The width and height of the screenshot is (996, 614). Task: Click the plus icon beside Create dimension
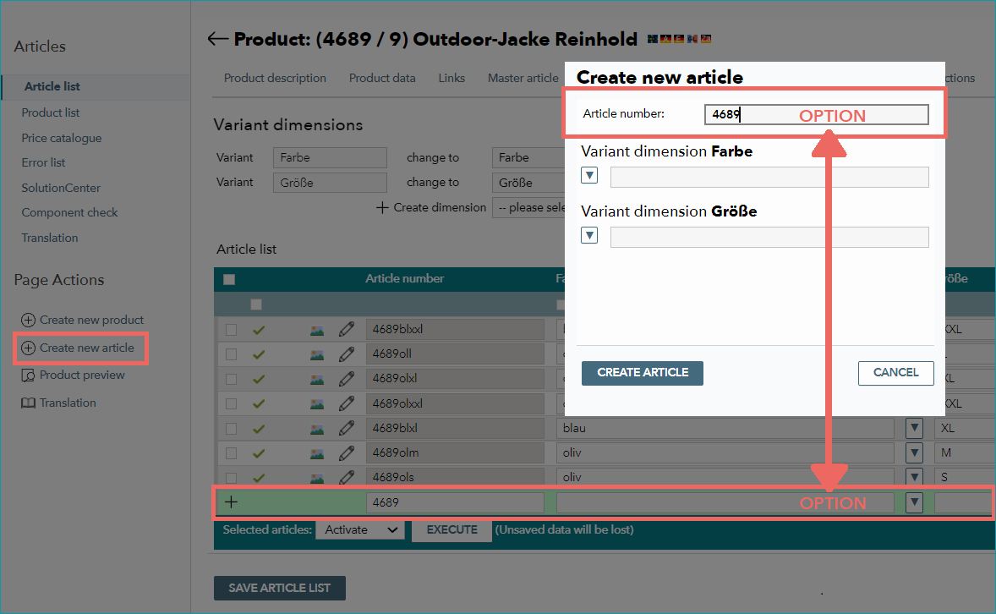point(382,207)
